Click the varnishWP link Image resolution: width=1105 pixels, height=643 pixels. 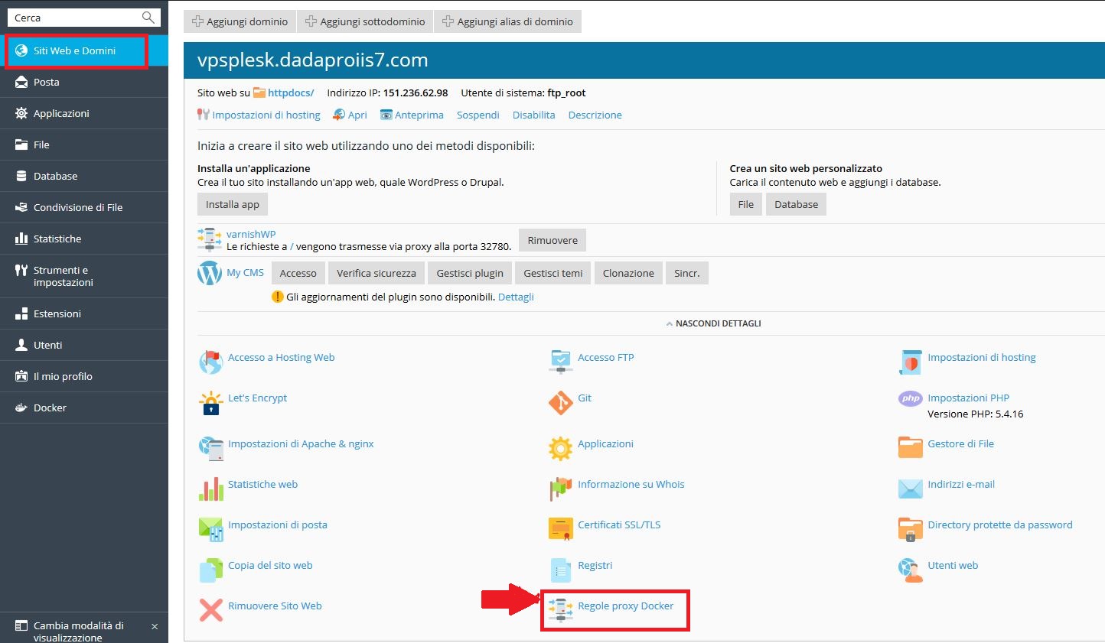pyautogui.click(x=251, y=234)
